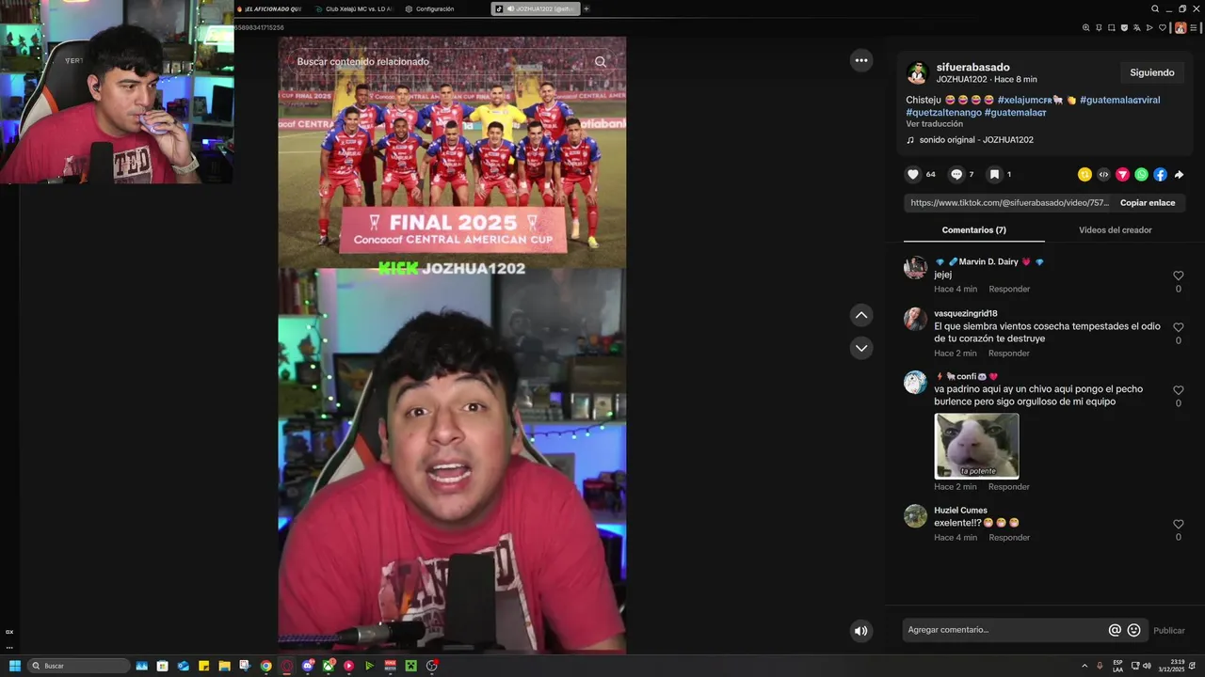Bookmark the video with the save icon
Viewport: 1205px width, 677px height.
994,175
